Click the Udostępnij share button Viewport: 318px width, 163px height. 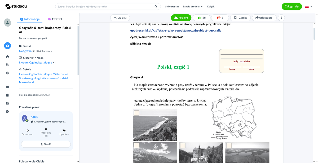click(x=264, y=18)
